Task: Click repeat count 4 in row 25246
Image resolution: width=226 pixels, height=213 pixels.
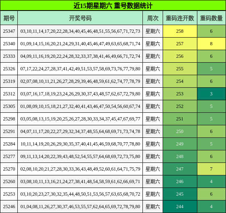Action: tap(211, 207)
